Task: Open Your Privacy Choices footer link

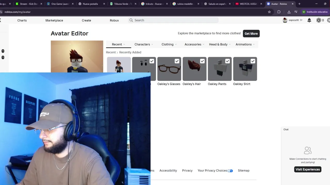Action: click(x=215, y=171)
